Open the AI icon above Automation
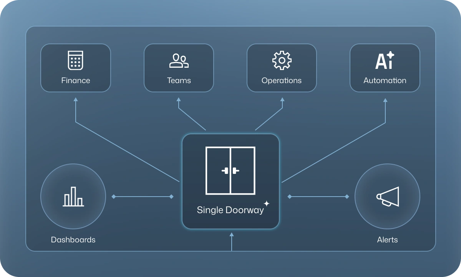The height and width of the screenshot is (277, 461). tap(385, 60)
